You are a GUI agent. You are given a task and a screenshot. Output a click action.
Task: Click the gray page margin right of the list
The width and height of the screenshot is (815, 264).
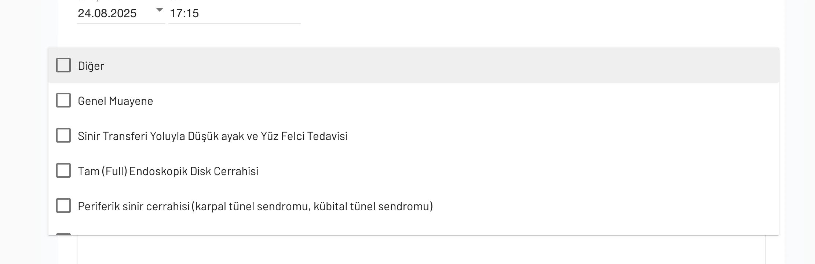click(x=800, y=146)
